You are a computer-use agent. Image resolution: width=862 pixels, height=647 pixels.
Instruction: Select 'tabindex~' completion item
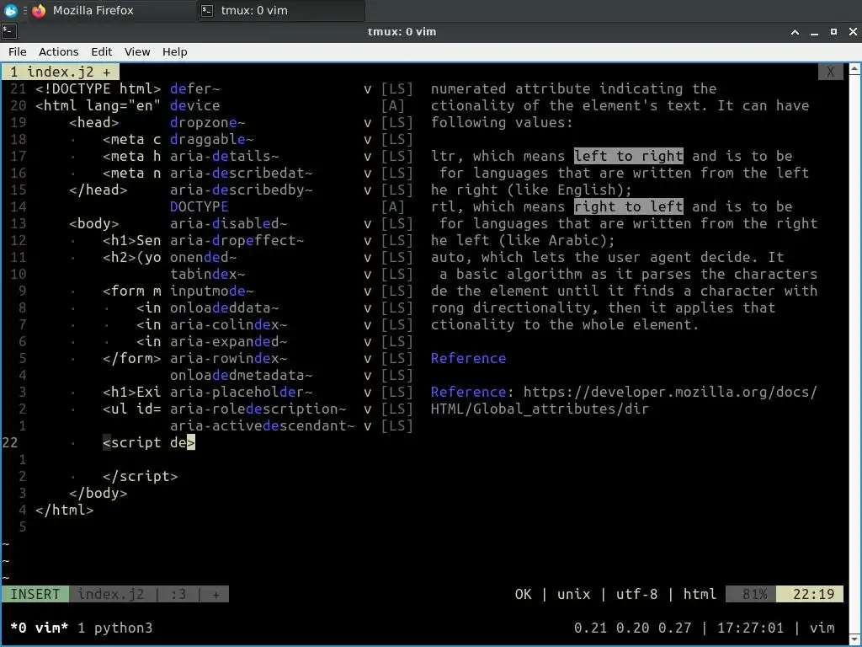pos(207,274)
